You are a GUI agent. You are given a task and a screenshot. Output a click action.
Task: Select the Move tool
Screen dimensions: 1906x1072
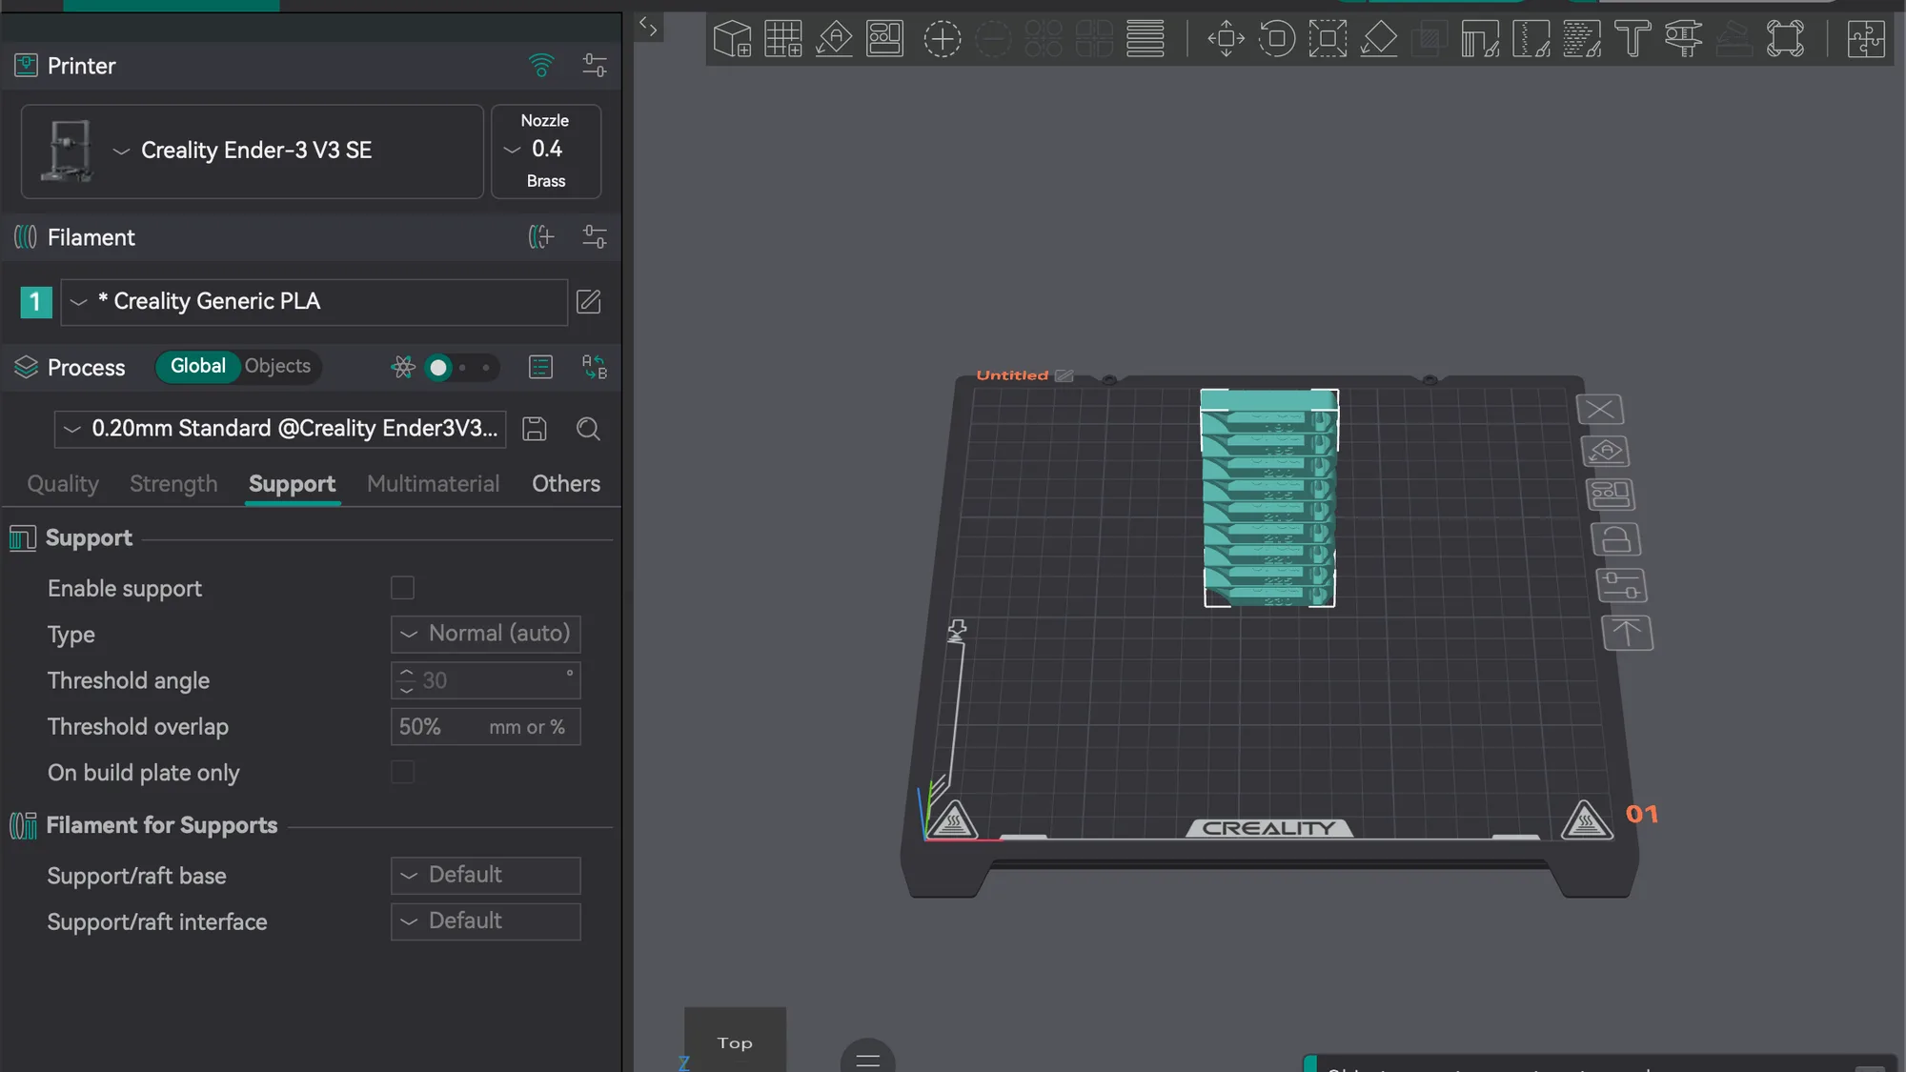click(1226, 39)
